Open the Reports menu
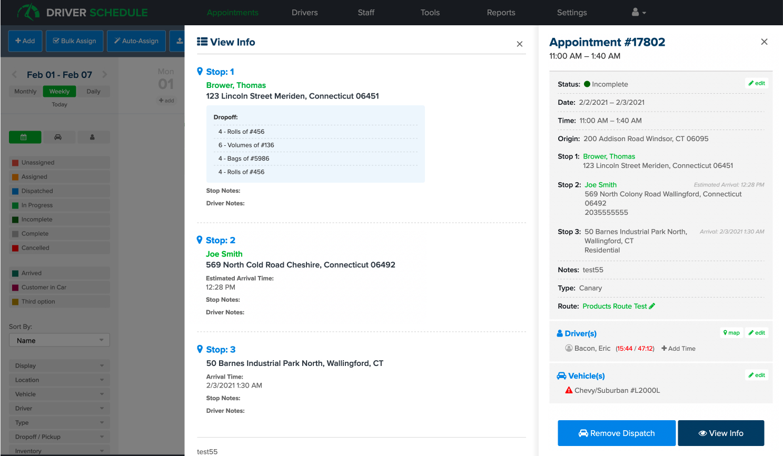Screen dimensions: 783x456 (501, 13)
